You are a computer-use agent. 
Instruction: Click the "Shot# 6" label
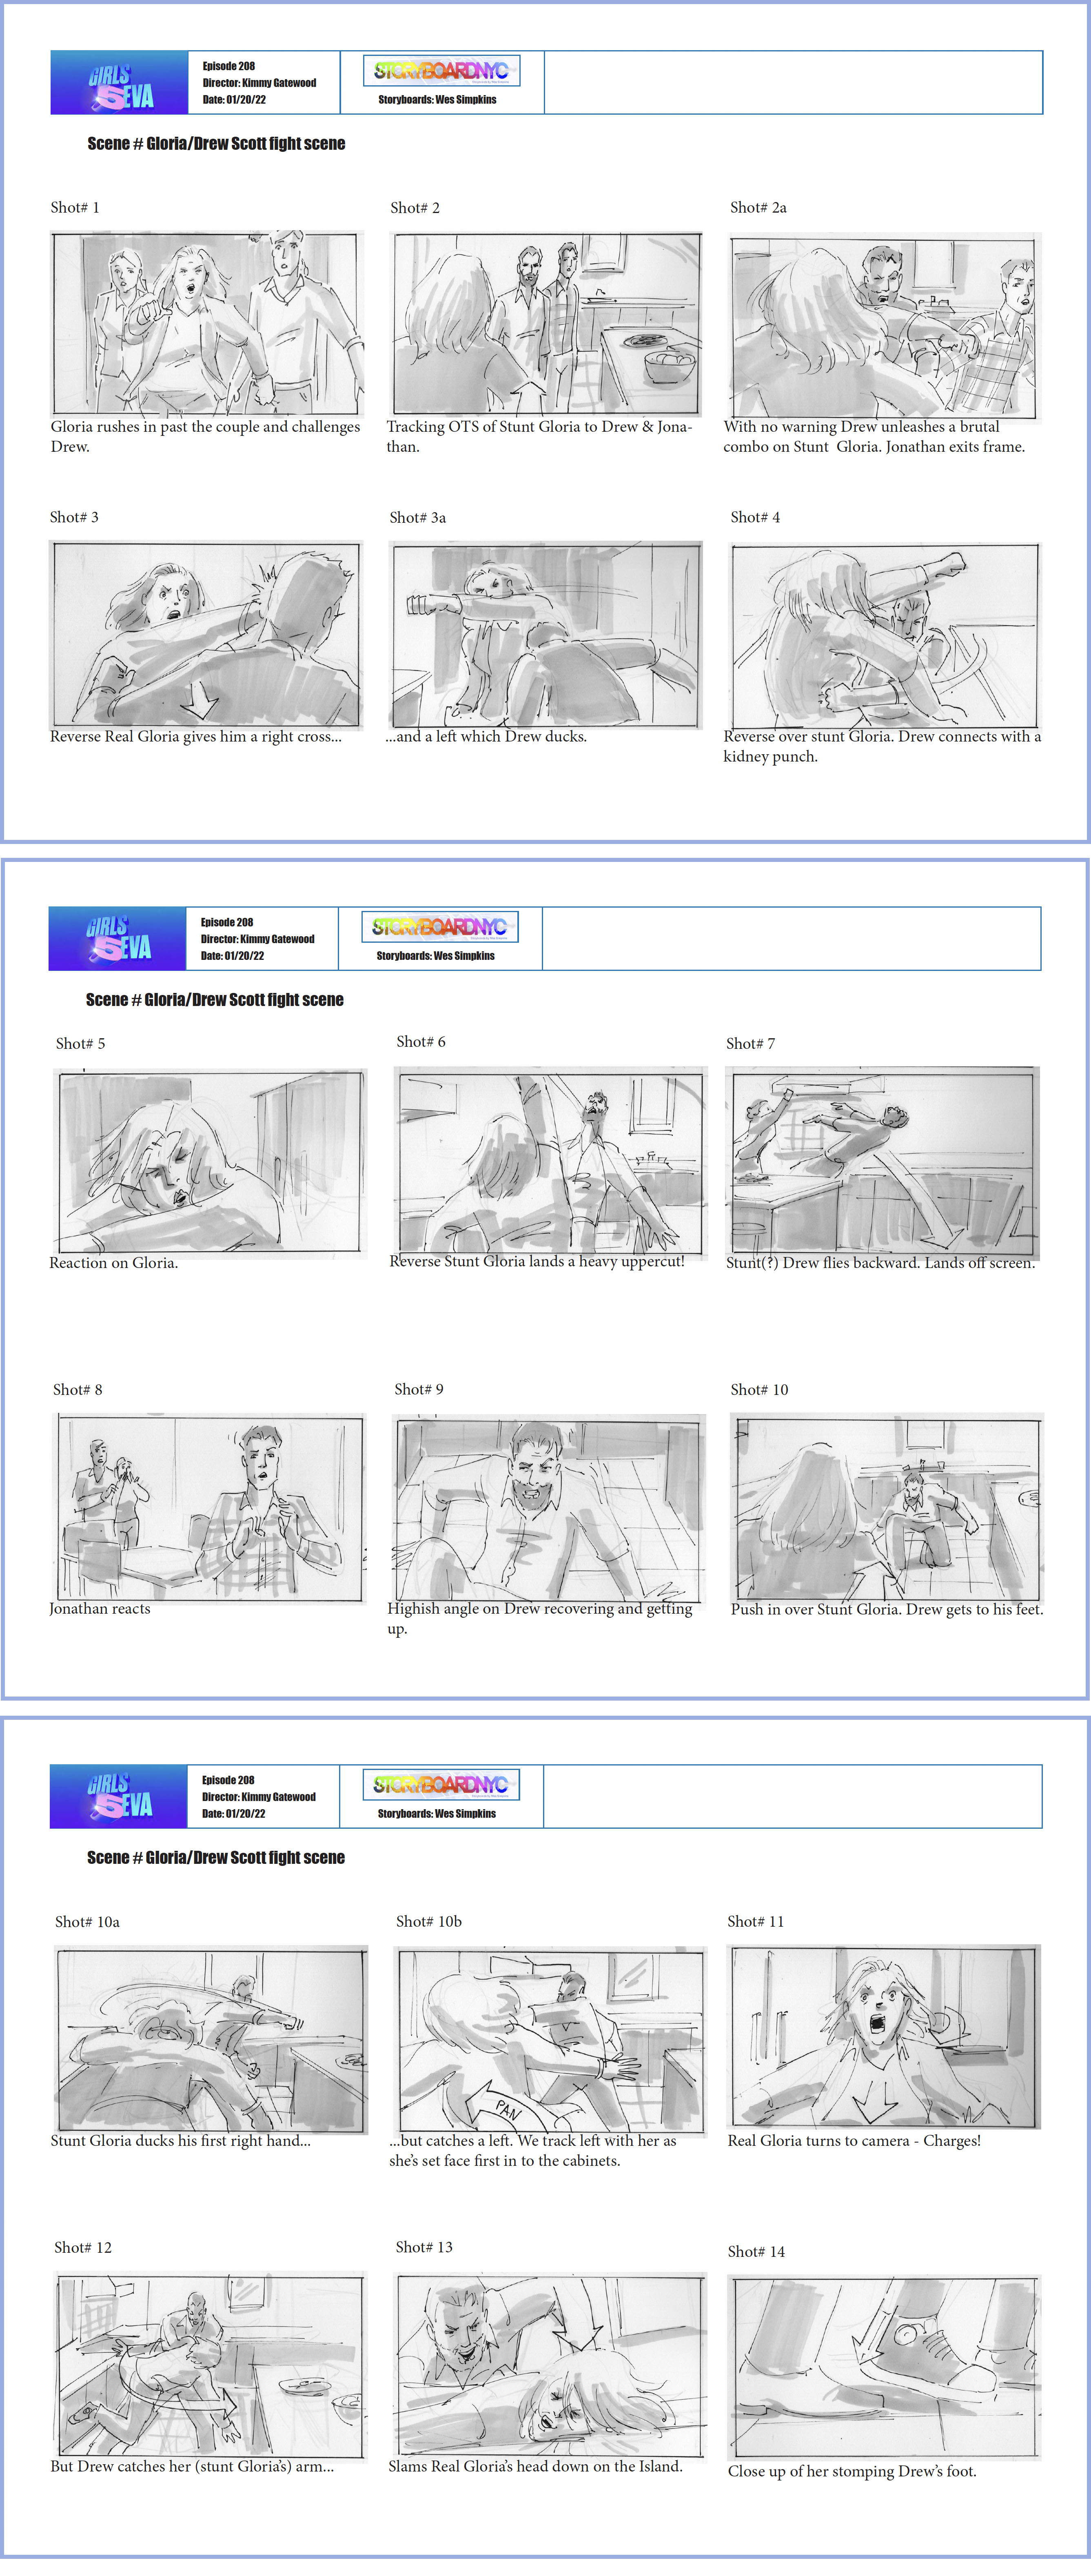point(421,1042)
